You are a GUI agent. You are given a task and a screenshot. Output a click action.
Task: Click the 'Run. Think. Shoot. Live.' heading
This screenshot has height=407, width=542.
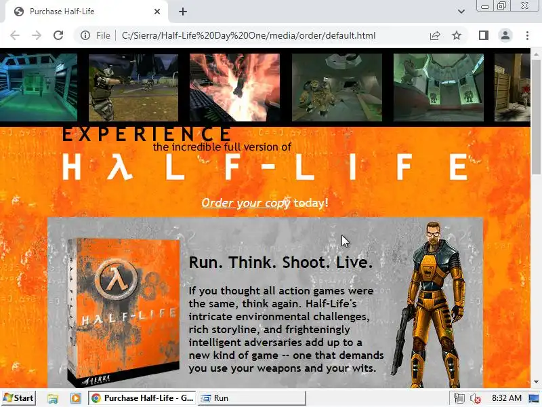[280, 262]
